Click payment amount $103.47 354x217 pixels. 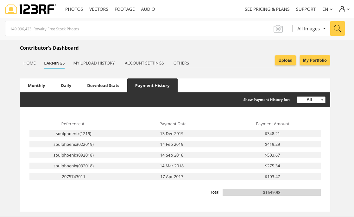click(x=272, y=177)
